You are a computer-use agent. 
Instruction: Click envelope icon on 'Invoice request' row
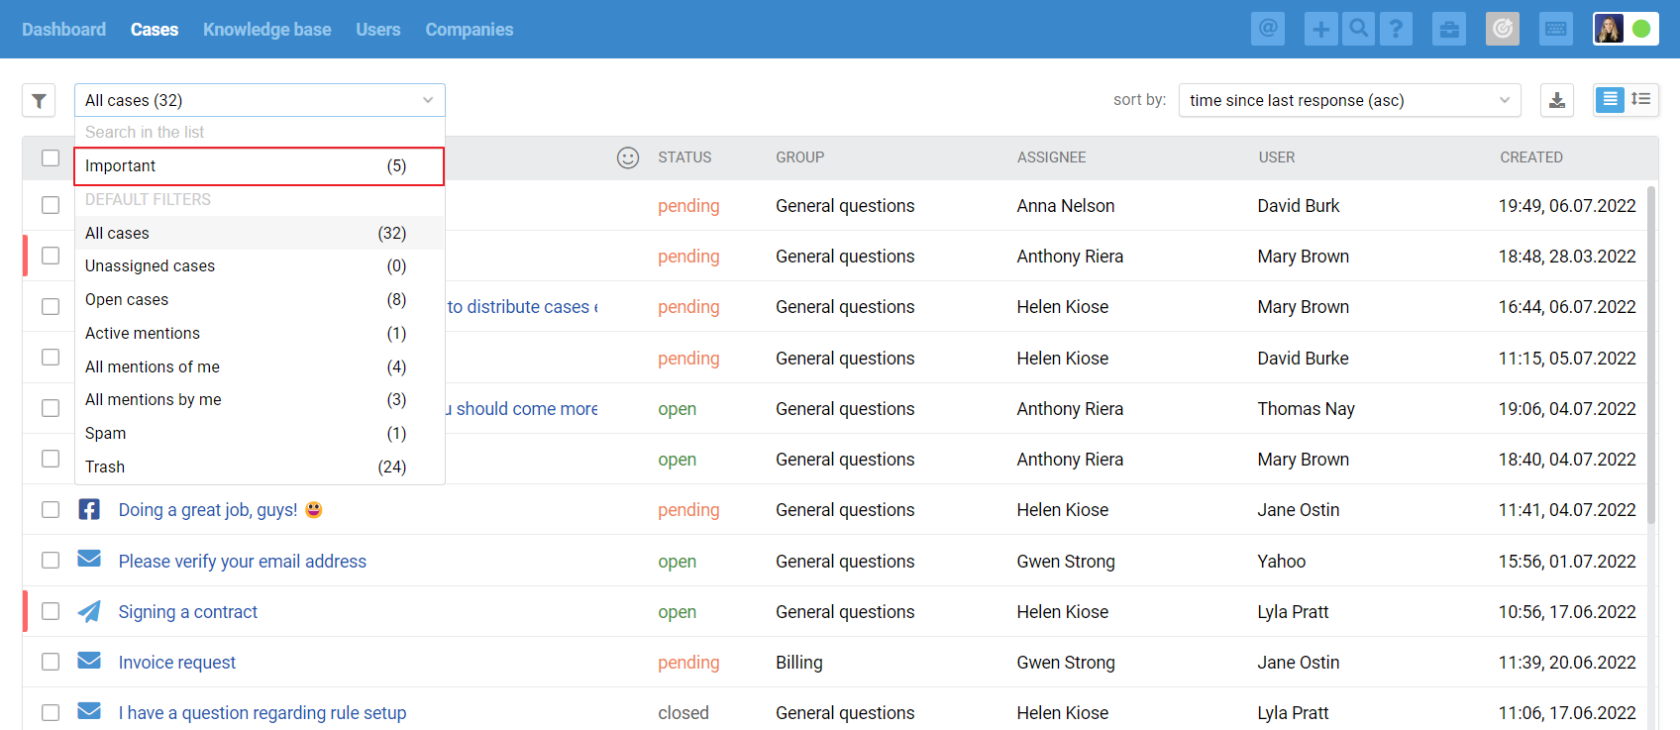[x=89, y=660]
